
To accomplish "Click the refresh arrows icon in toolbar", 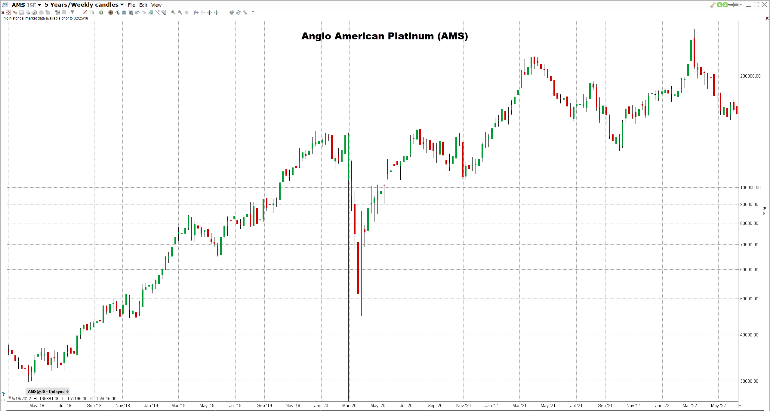I will (x=238, y=12).
